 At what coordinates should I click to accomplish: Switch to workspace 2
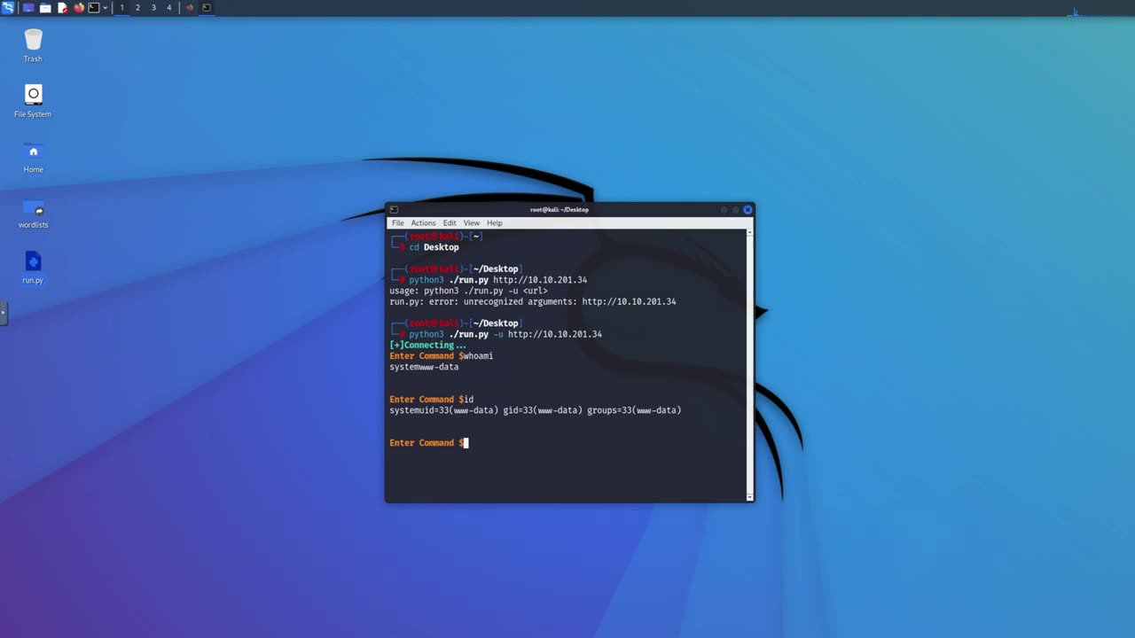point(137,8)
